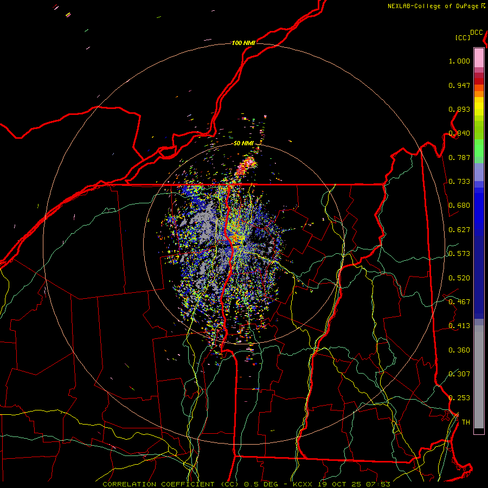This screenshot has height=488, width=488.
Task: Choose the 0.413 legend value
Action: [x=459, y=326]
